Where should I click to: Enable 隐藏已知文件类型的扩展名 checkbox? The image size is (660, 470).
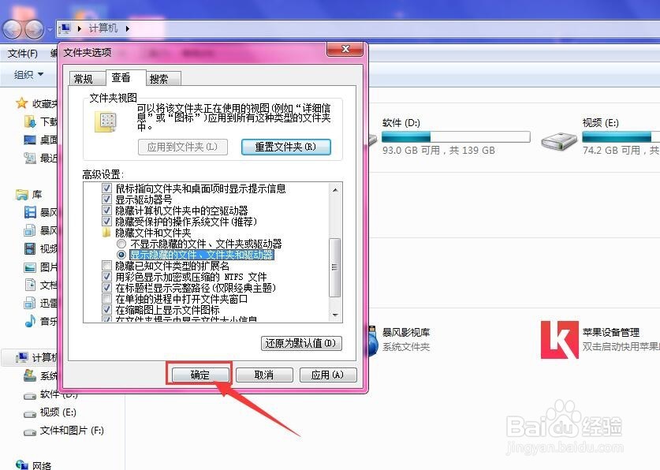(107, 266)
